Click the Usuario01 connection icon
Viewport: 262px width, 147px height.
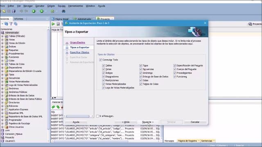click(x=2, y=141)
